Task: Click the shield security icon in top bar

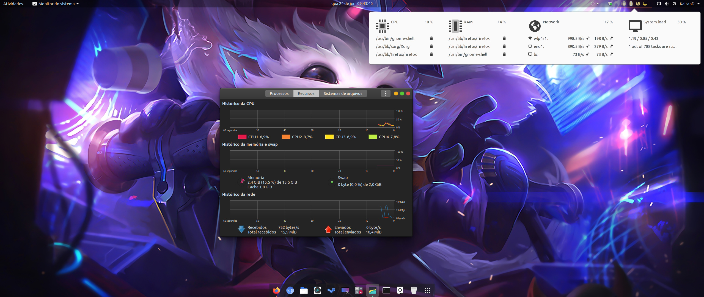Action: [x=610, y=4]
